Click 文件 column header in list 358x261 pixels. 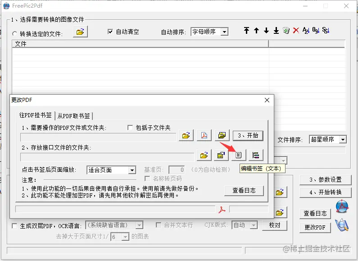click(x=140, y=44)
